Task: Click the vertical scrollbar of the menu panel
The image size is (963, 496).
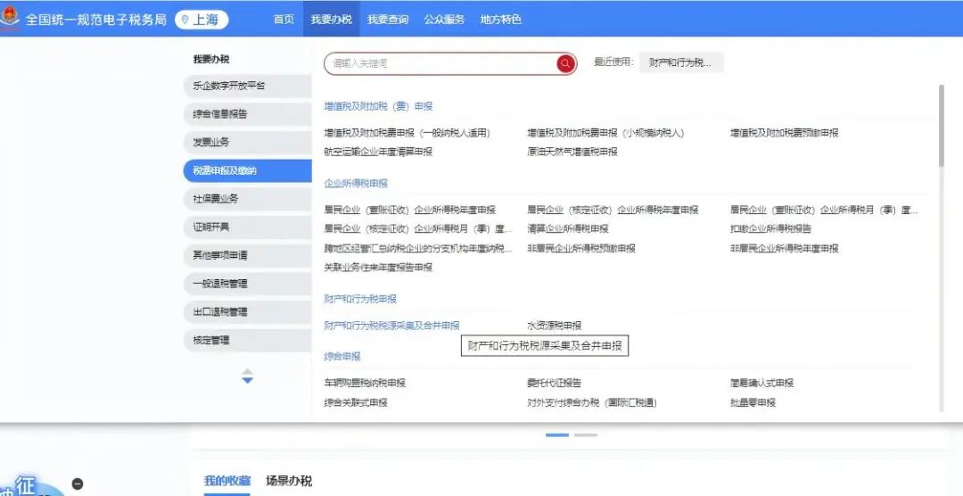Action: pyautogui.click(x=942, y=125)
